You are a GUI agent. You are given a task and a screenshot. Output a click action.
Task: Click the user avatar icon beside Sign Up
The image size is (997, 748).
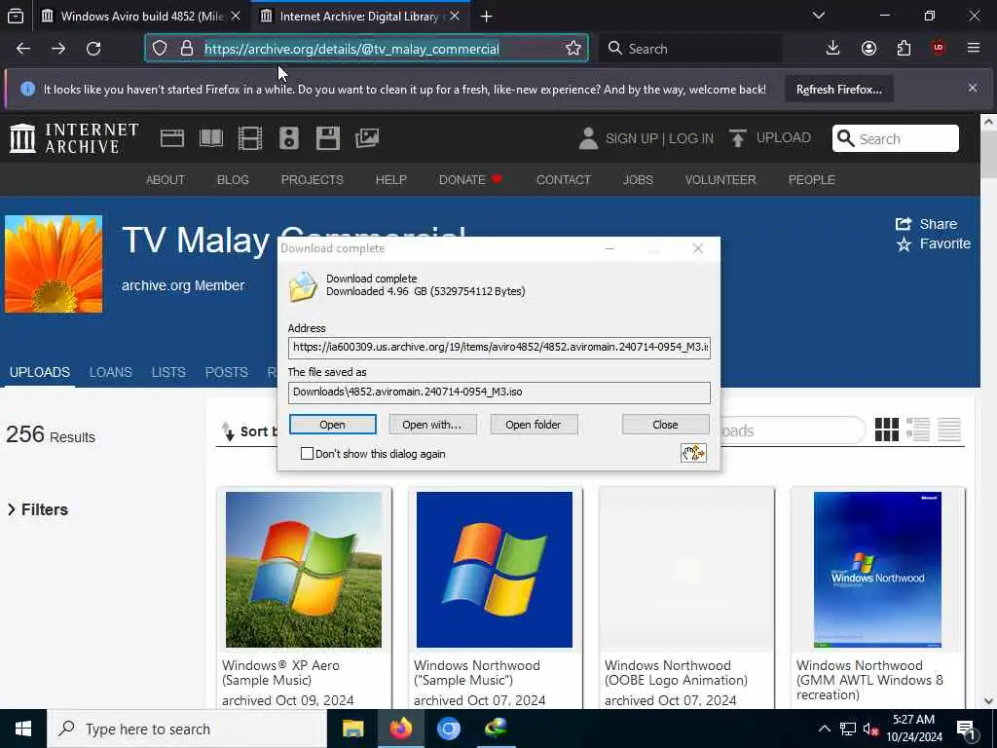pos(588,138)
